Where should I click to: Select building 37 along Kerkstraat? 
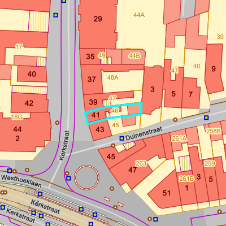(x=92, y=79)
